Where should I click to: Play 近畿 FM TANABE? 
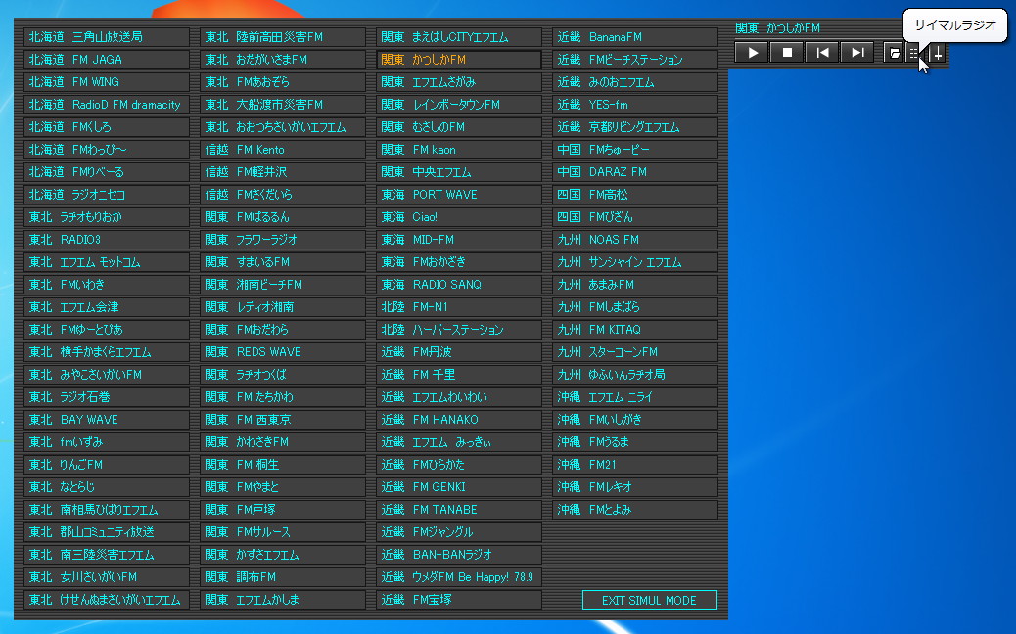click(x=459, y=510)
